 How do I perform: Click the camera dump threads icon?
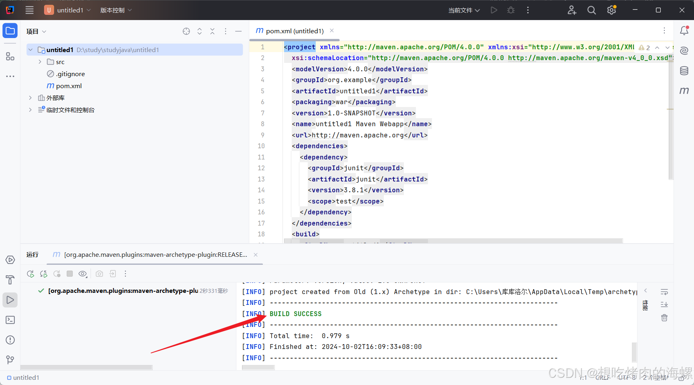(x=99, y=274)
